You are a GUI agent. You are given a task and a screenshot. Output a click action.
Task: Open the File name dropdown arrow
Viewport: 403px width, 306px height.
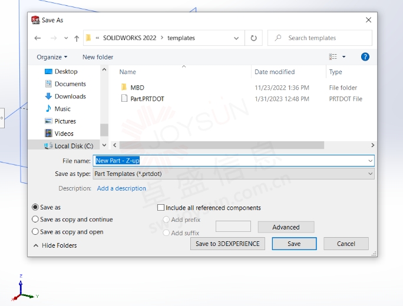click(x=370, y=161)
